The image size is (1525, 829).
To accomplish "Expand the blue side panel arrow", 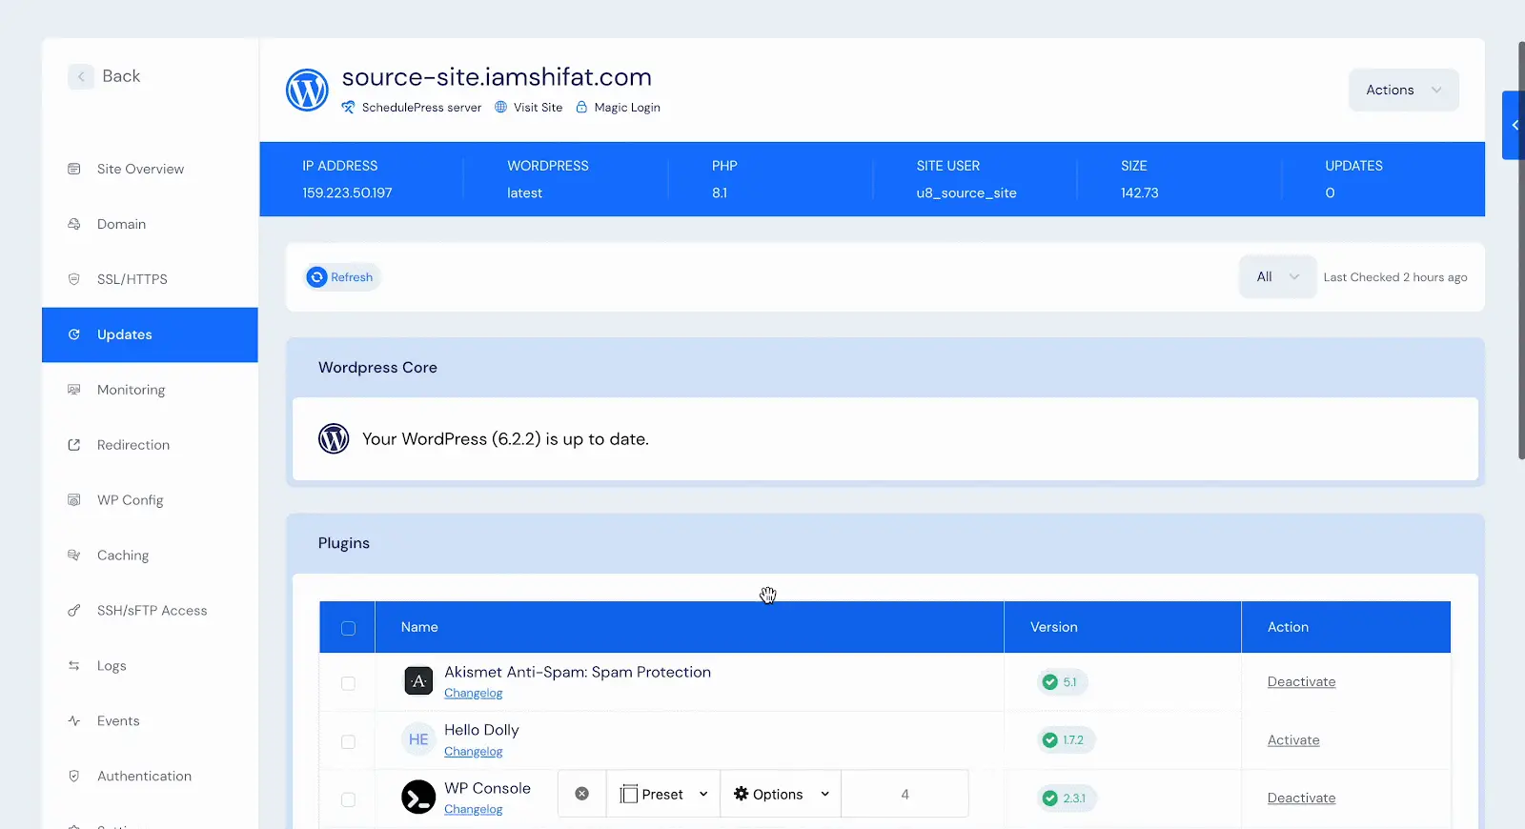I will click(x=1514, y=125).
